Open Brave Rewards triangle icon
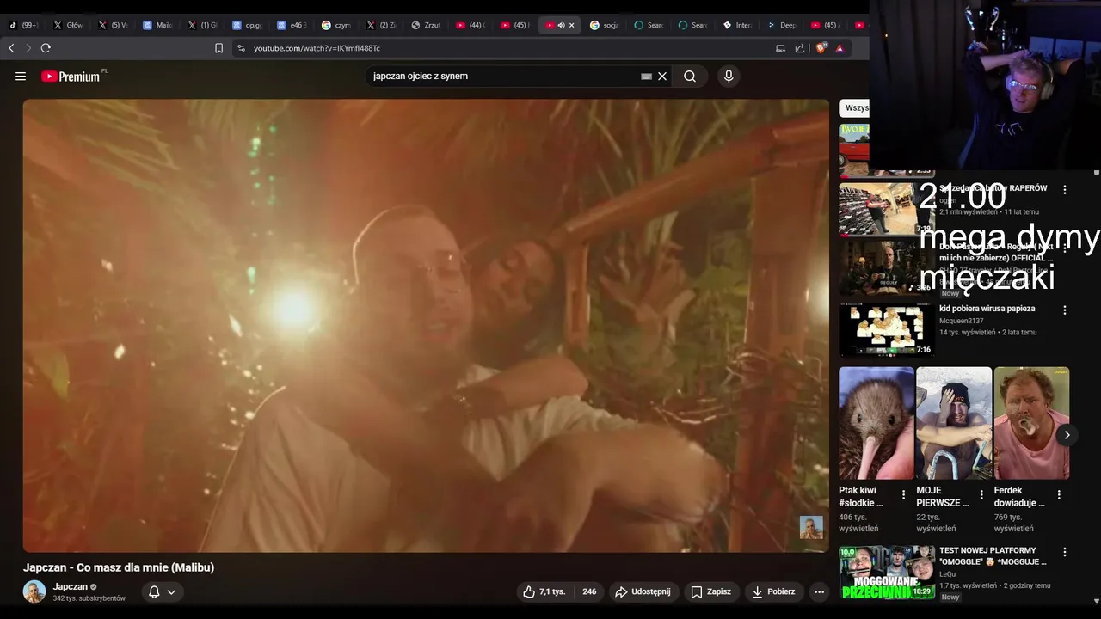Viewport: 1101px width, 619px height. click(840, 48)
